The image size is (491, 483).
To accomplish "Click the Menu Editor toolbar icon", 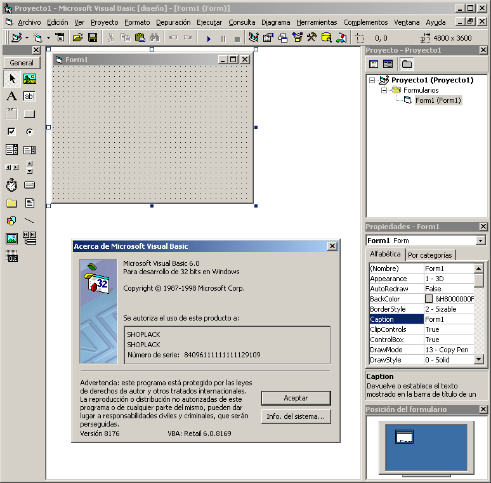I will click(60, 38).
